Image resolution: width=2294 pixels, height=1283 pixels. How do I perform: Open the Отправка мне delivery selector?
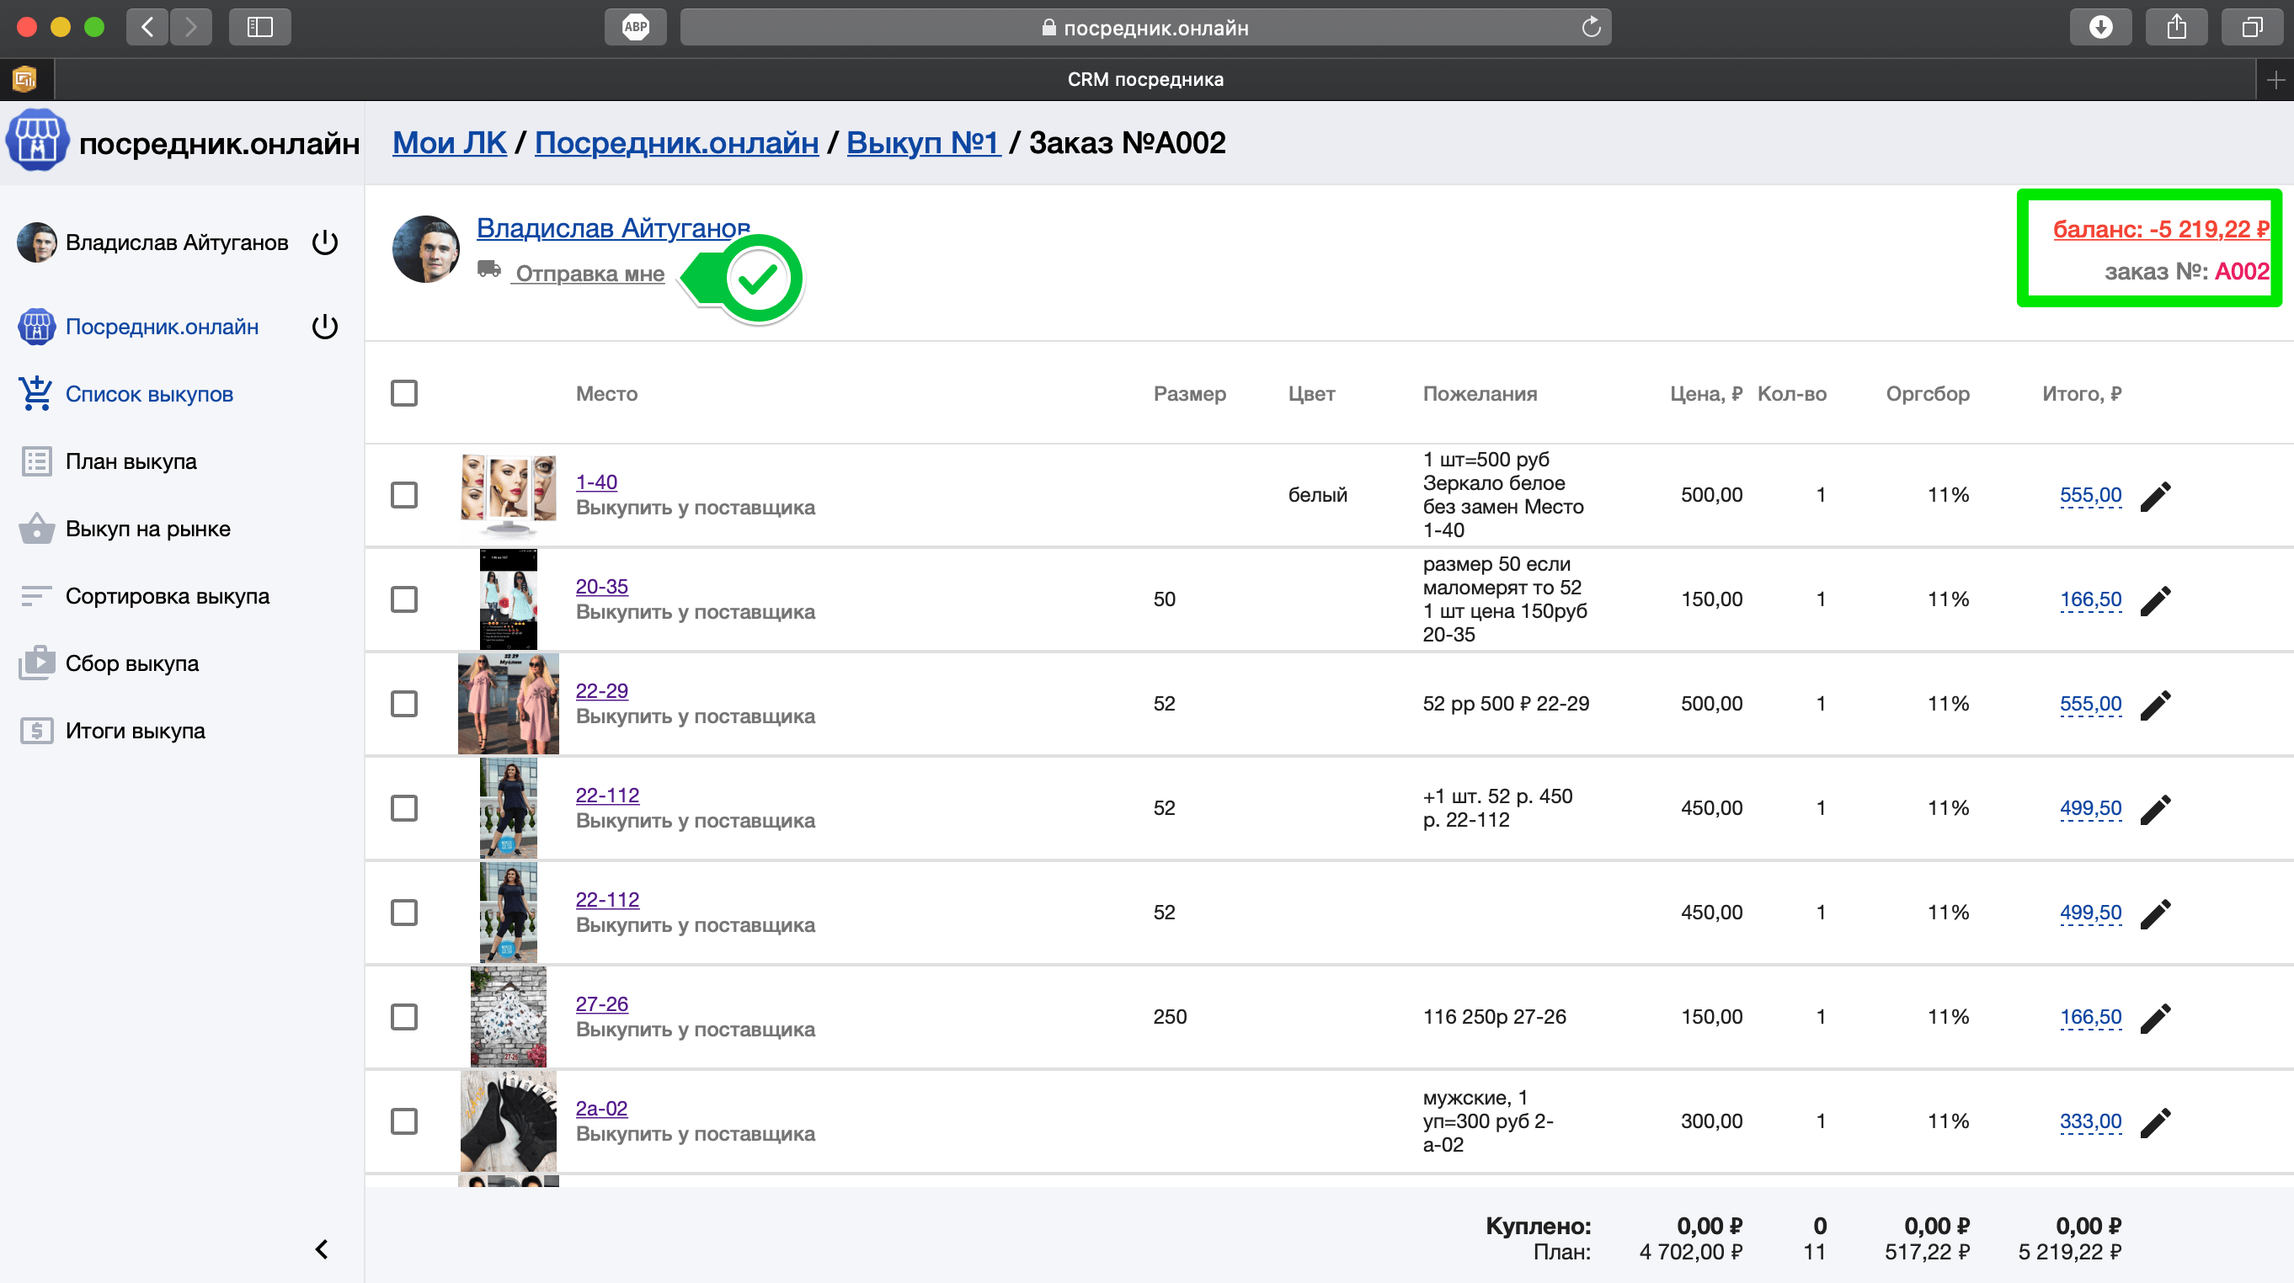point(589,274)
